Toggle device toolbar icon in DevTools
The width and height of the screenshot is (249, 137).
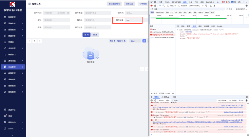click(x=155, y=2)
